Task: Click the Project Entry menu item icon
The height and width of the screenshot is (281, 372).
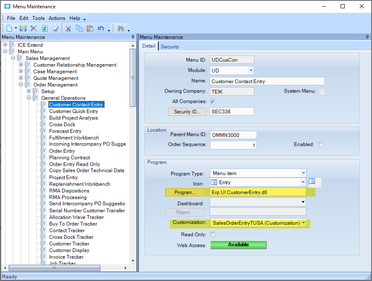Action: coord(43,177)
